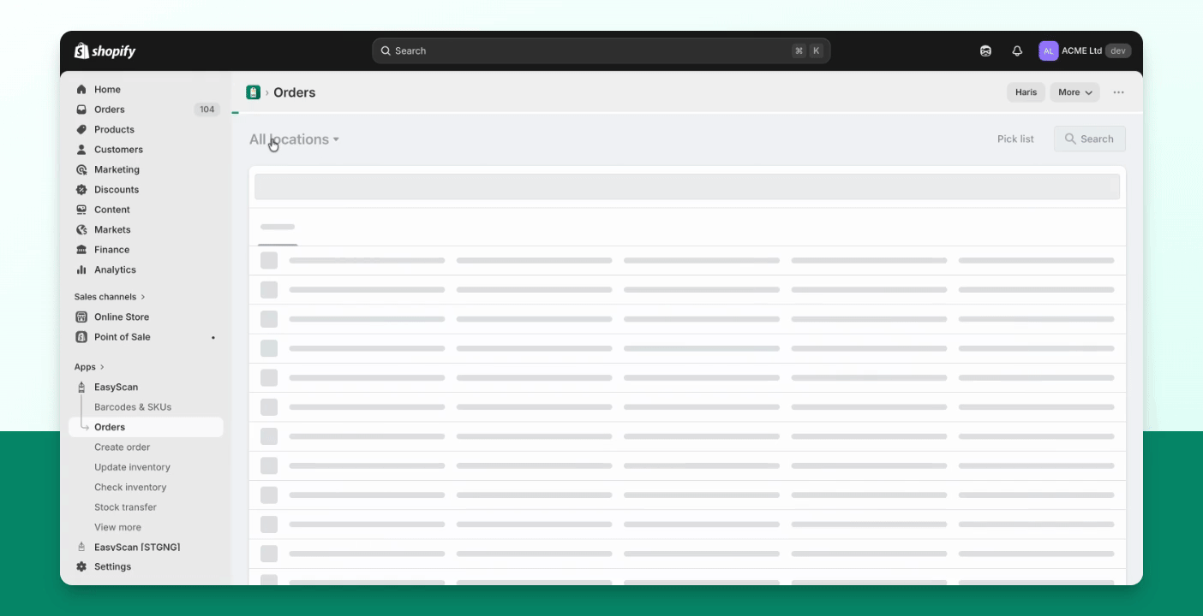Click the Markets globe icon

[x=81, y=229]
